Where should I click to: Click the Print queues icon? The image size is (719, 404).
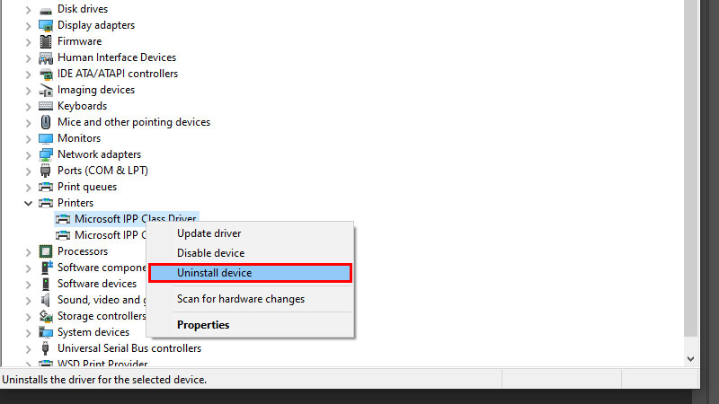(46, 187)
